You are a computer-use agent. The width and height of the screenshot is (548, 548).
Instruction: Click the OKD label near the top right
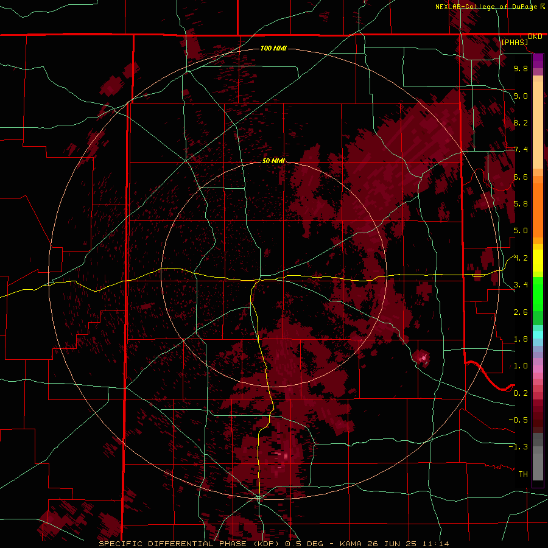pyautogui.click(x=535, y=37)
